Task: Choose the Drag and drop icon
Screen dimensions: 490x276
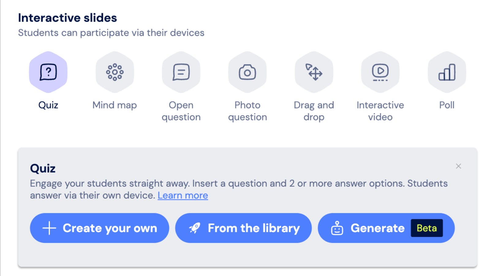Action: 314,72
